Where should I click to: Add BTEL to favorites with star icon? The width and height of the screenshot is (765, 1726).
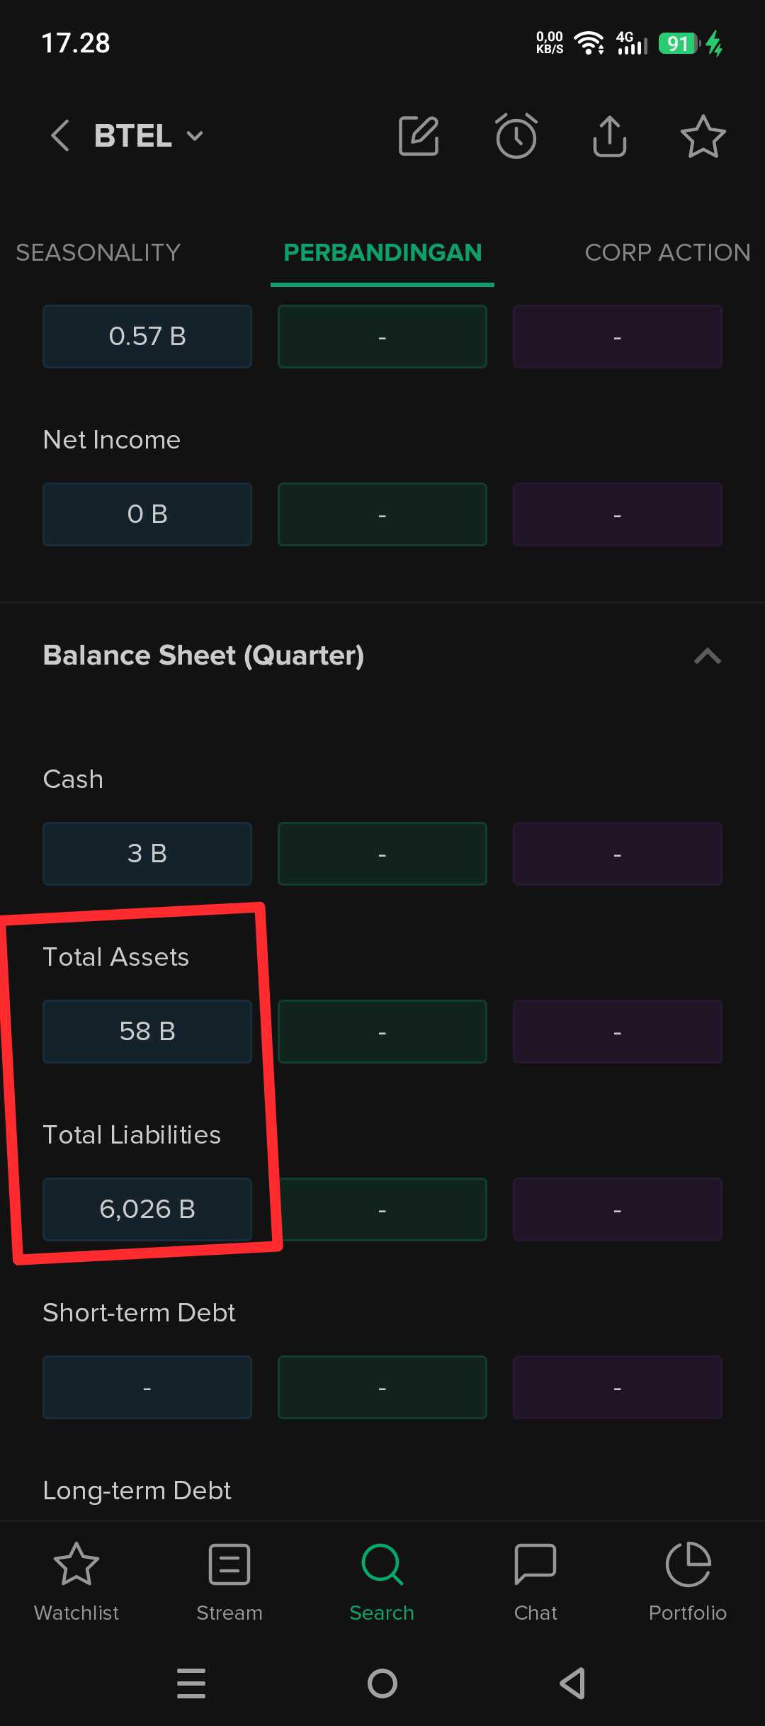pyautogui.click(x=703, y=135)
